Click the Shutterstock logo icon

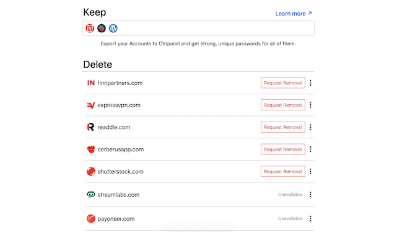[91, 172]
